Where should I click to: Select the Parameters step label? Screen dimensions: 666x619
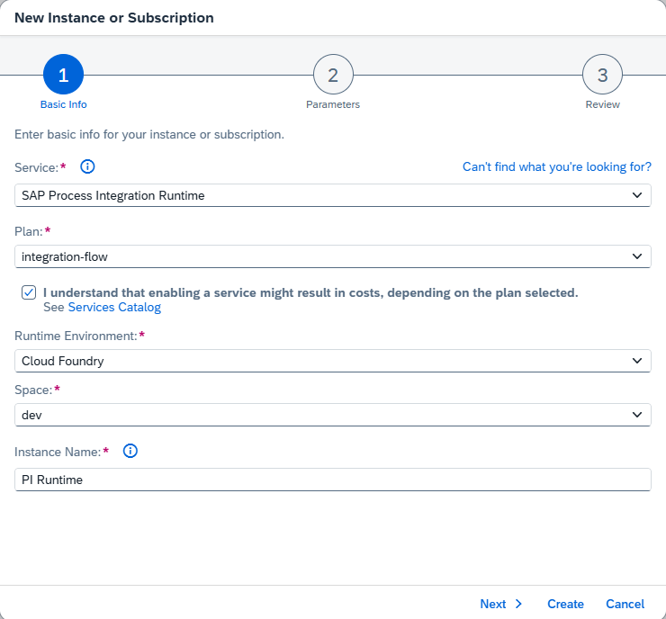pos(333,104)
